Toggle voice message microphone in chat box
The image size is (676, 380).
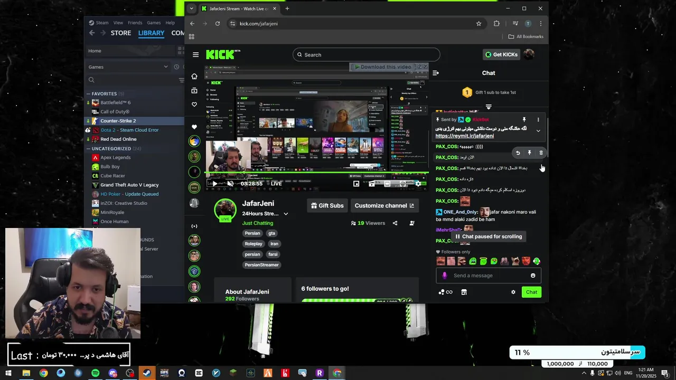[445, 275]
